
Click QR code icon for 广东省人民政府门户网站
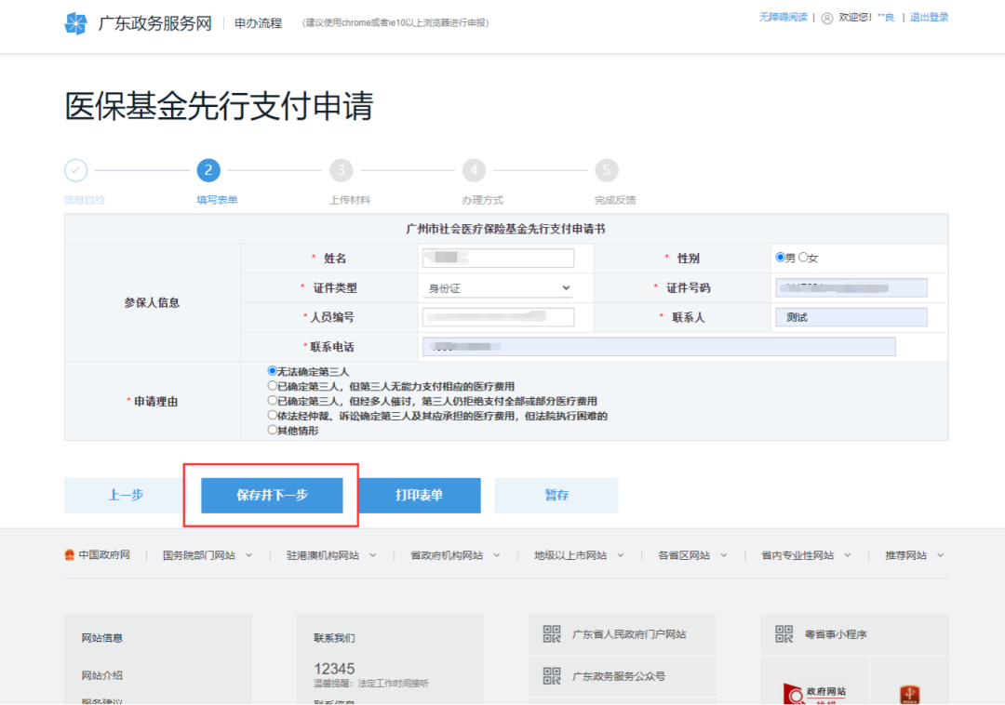point(552,634)
